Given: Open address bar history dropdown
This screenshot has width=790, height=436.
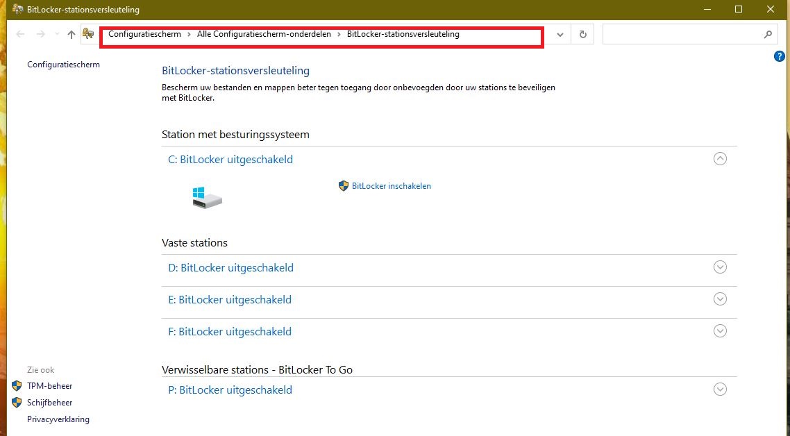Looking at the screenshot, I should (560, 34).
